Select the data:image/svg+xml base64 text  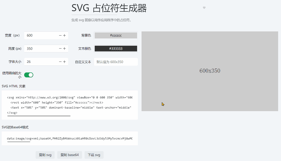[x=69, y=138]
